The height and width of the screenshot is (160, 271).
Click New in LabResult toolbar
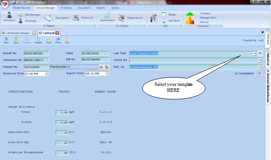[6, 41]
